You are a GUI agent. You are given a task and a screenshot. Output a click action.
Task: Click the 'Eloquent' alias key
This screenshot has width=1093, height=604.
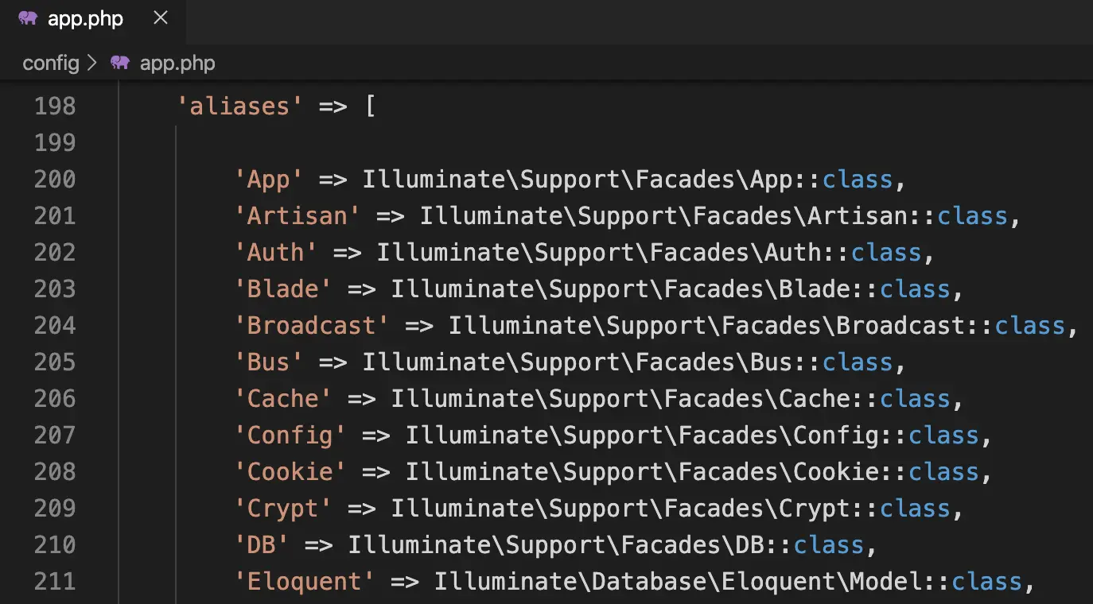pos(305,582)
